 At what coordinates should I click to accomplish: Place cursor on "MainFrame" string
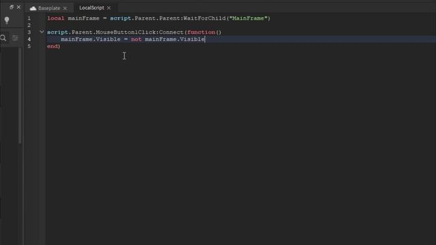248,18
